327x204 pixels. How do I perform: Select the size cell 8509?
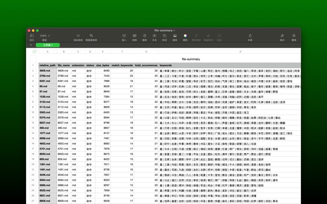click(x=103, y=201)
